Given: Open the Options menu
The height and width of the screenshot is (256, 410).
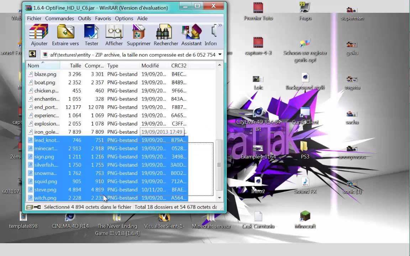Looking at the screenshot, I should 124,18.
